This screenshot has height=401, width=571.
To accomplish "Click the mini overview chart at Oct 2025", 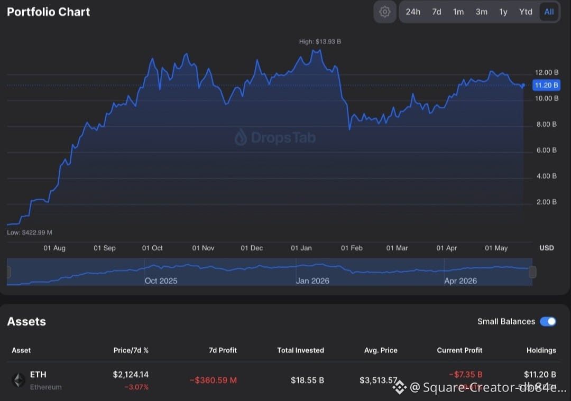I will point(161,281).
